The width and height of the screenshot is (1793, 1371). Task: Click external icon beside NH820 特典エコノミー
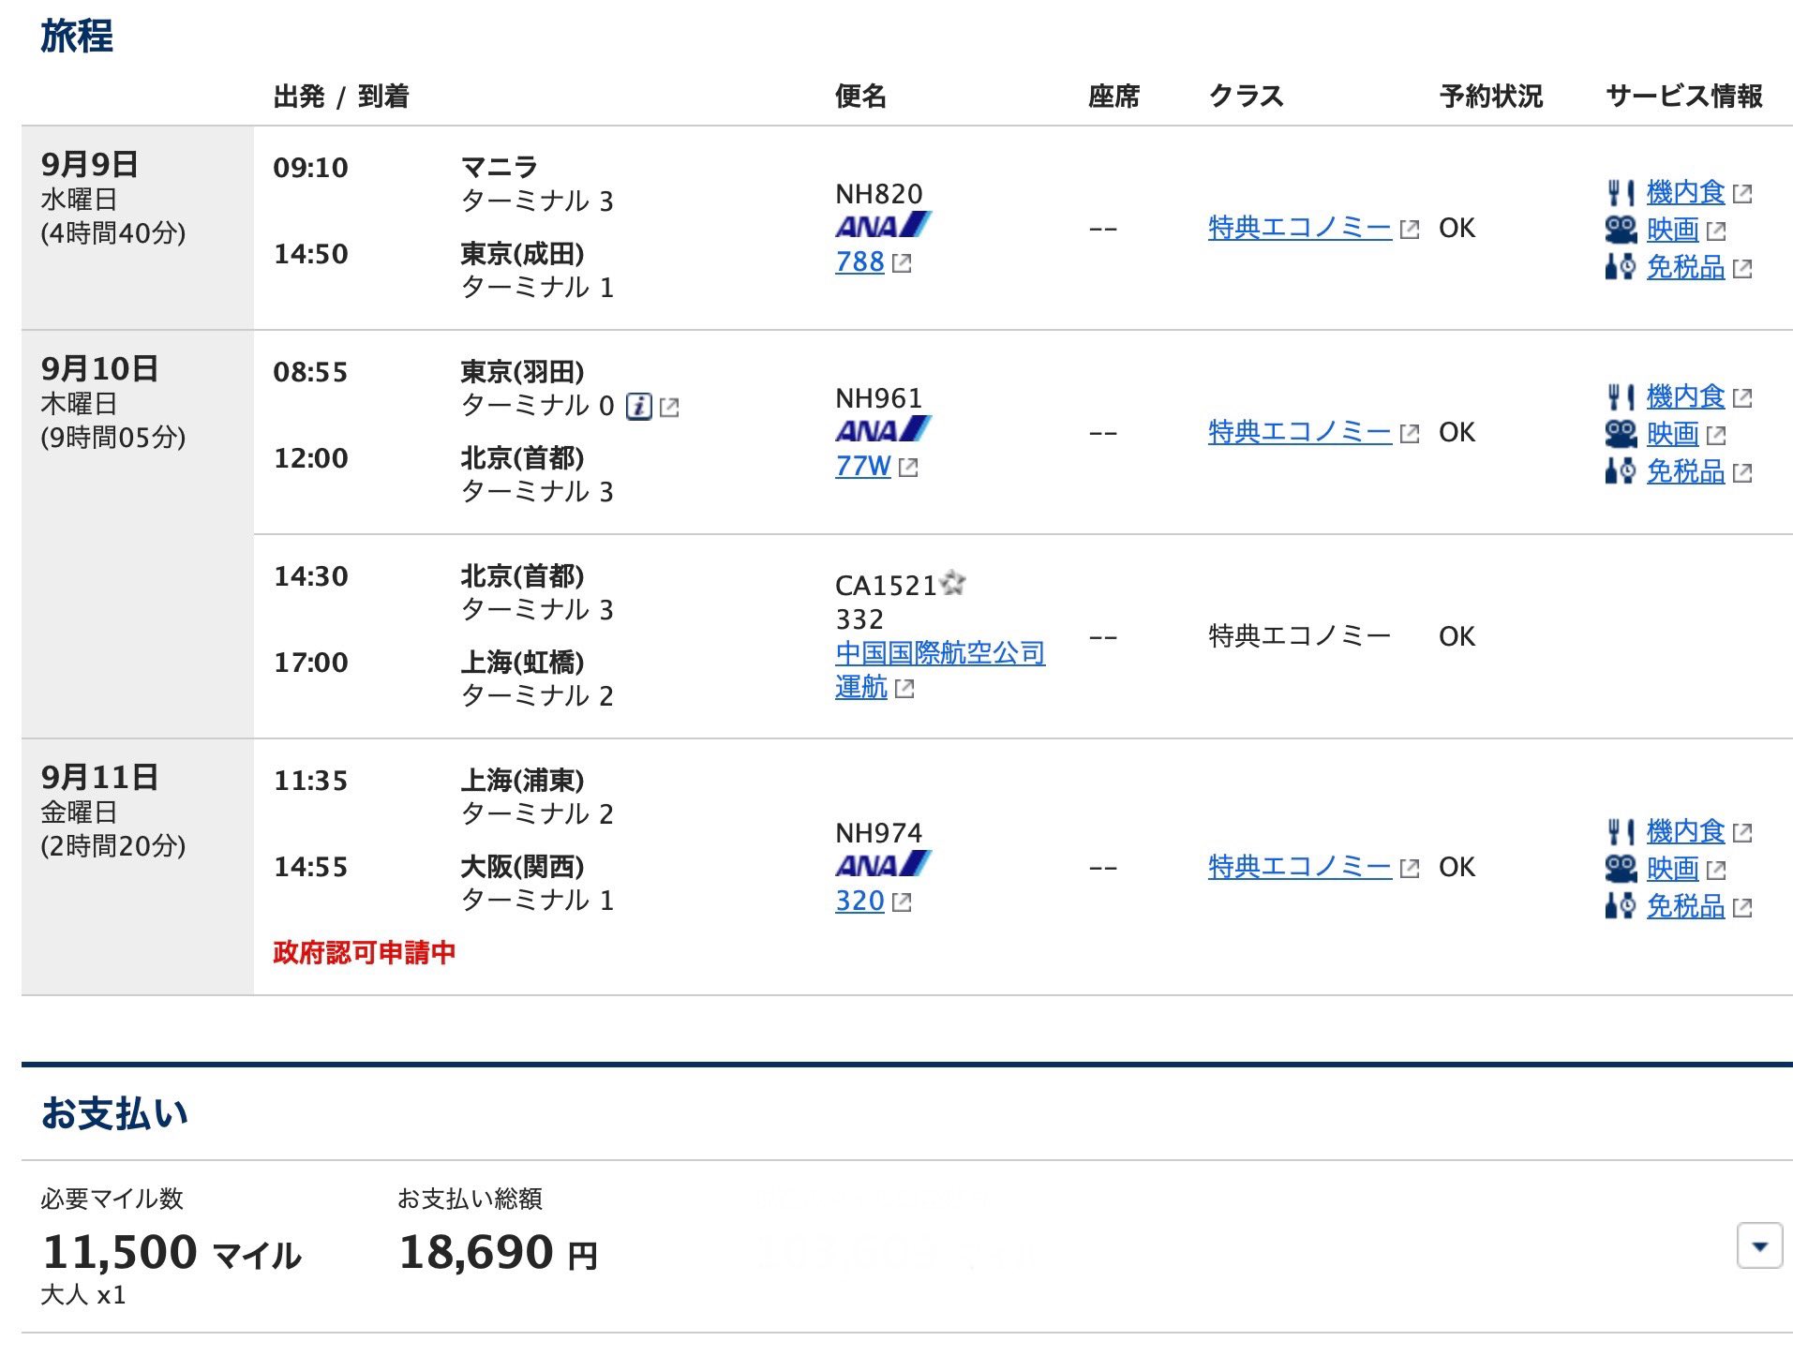click(1410, 230)
